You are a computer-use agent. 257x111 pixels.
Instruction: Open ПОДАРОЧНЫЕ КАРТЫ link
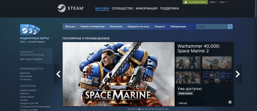(x=34, y=38)
